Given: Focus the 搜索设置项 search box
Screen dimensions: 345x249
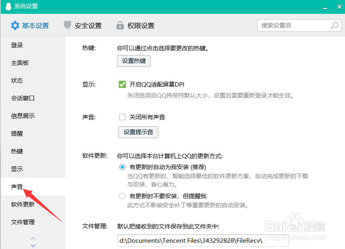Looking at the screenshot, I should (299, 26).
